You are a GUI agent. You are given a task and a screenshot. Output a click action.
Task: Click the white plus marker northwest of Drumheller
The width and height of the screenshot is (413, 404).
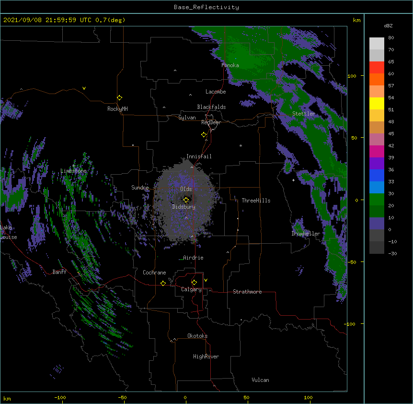pos(293,180)
